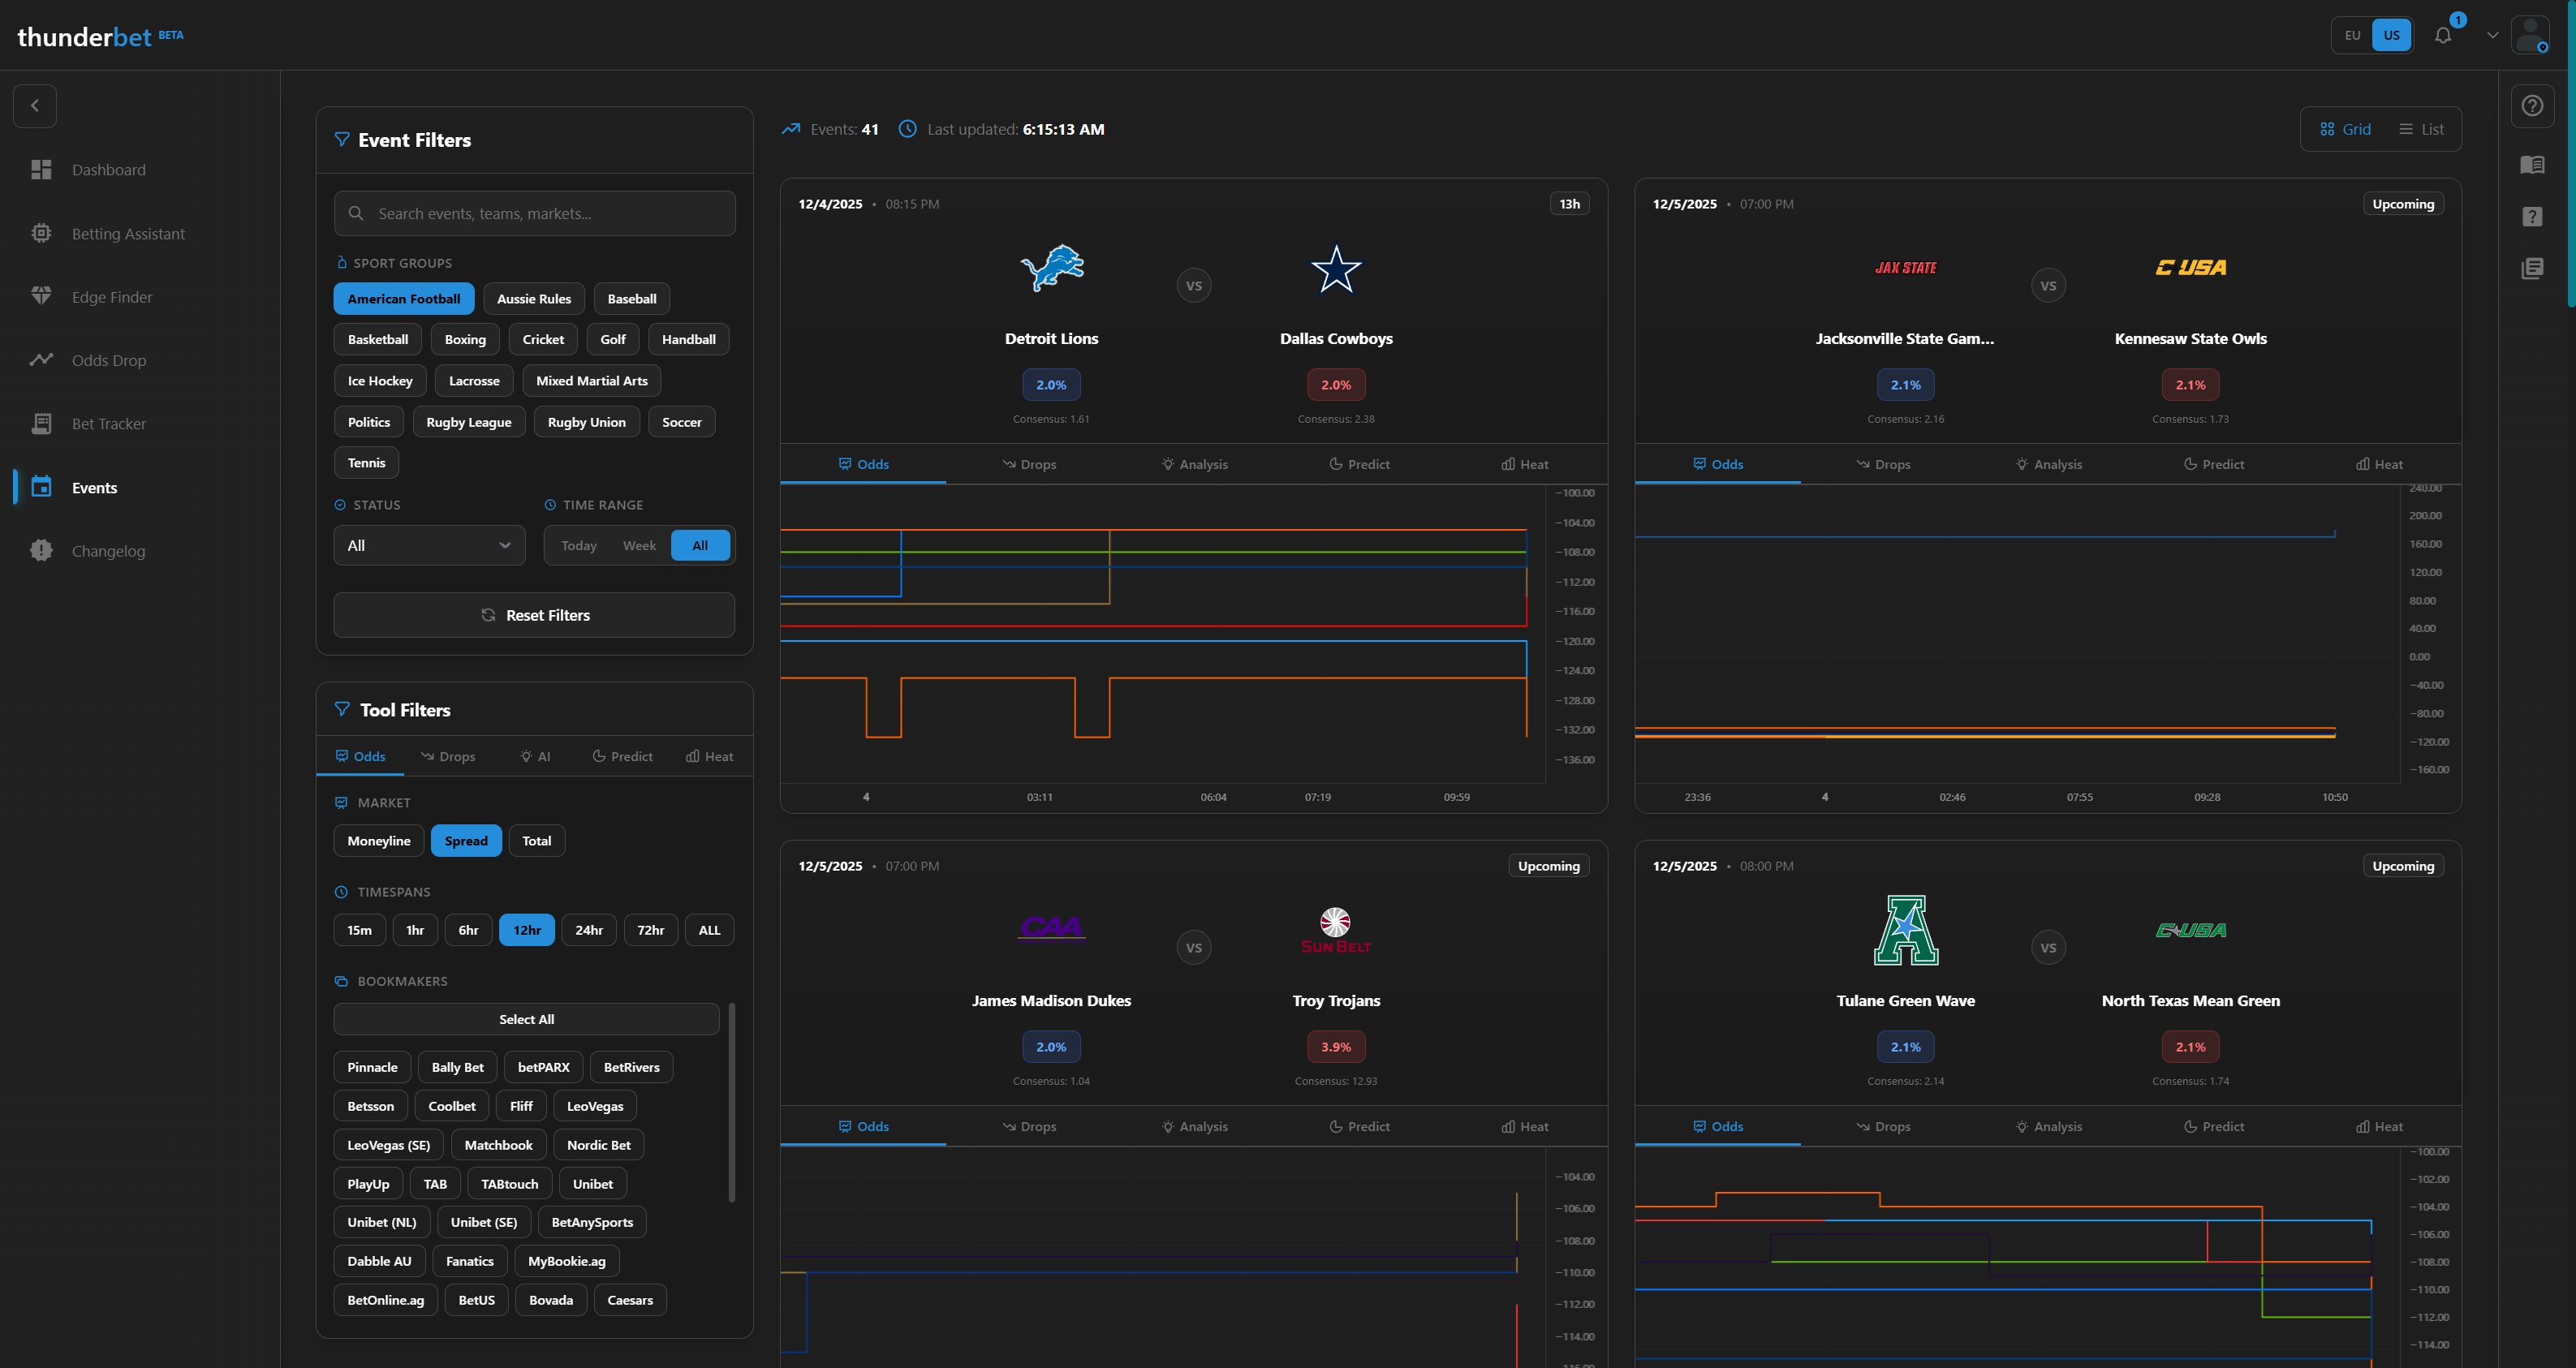Open the Edge Finder tool
The width and height of the screenshot is (2576, 1368).
pyautogui.click(x=113, y=296)
